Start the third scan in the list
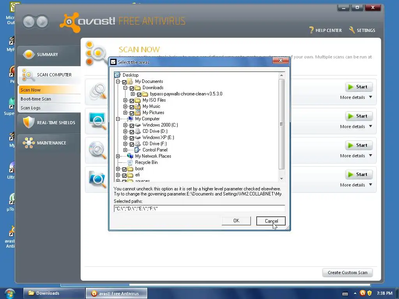The width and height of the screenshot is (399, 299). coord(359,145)
